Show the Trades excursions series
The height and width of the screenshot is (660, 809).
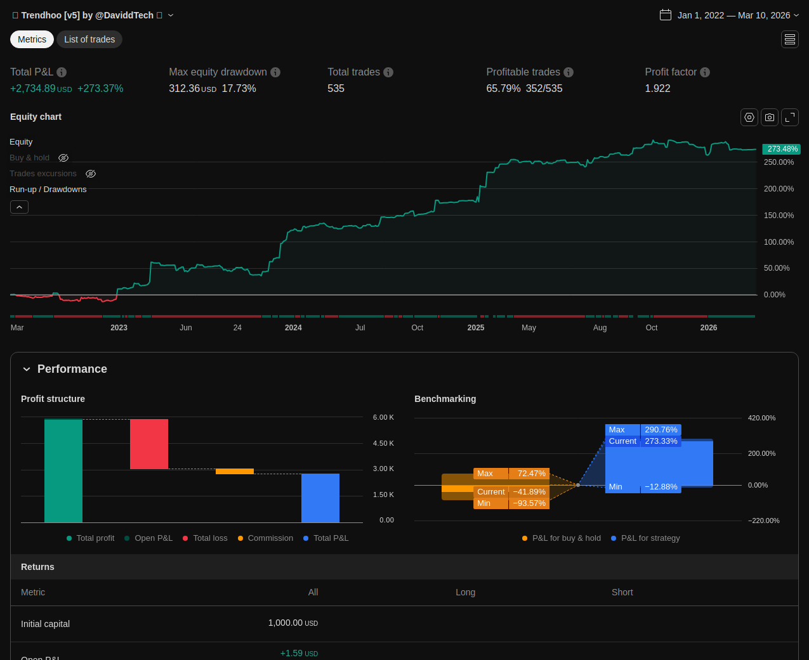tap(91, 174)
